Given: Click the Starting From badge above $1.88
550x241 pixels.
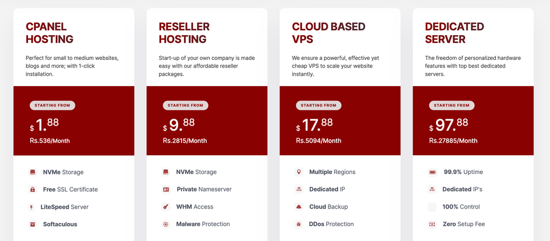Looking at the screenshot, I should point(52,105).
